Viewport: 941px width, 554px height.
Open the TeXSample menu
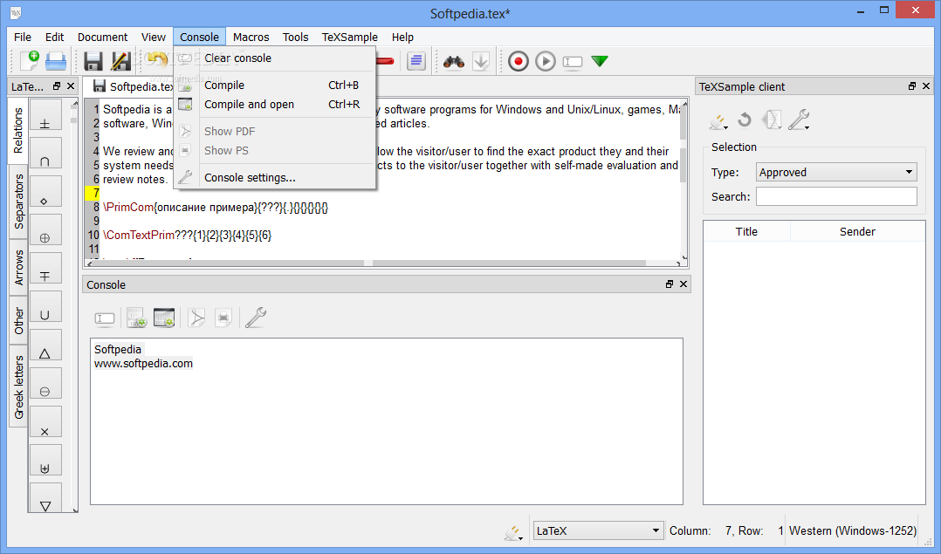350,38
